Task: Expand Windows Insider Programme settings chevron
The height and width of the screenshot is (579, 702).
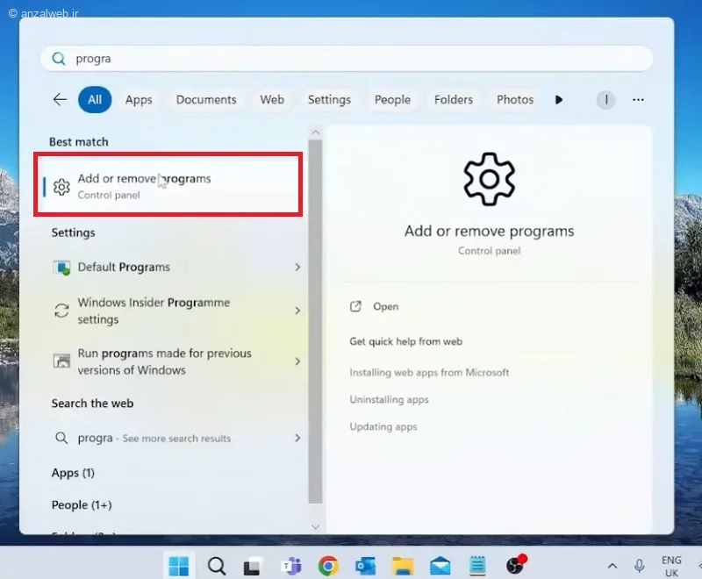Action: coord(297,311)
